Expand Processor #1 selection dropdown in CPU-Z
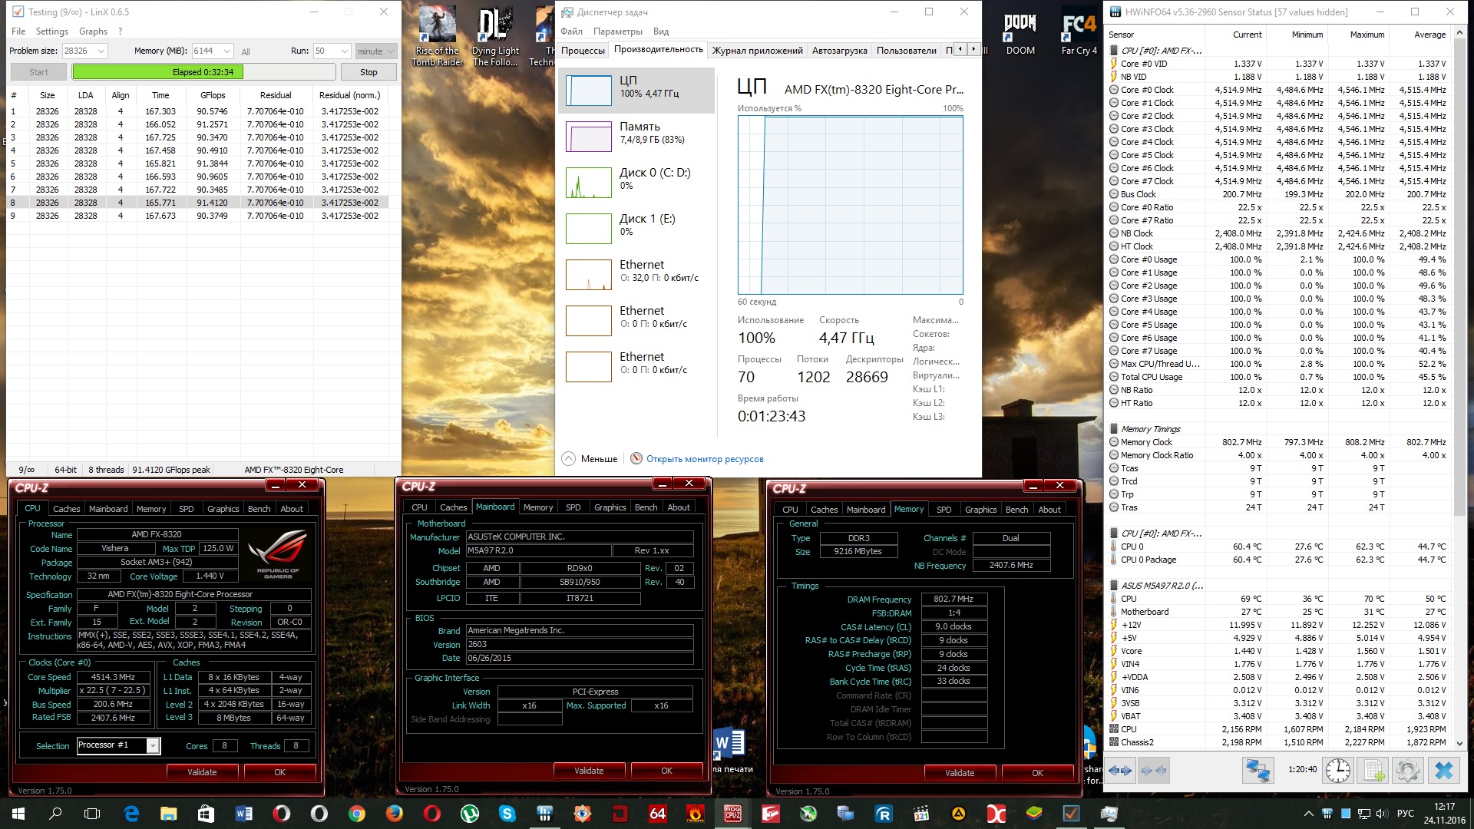Image resolution: width=1474 pixels, height=829 pixels. point(153,746)
